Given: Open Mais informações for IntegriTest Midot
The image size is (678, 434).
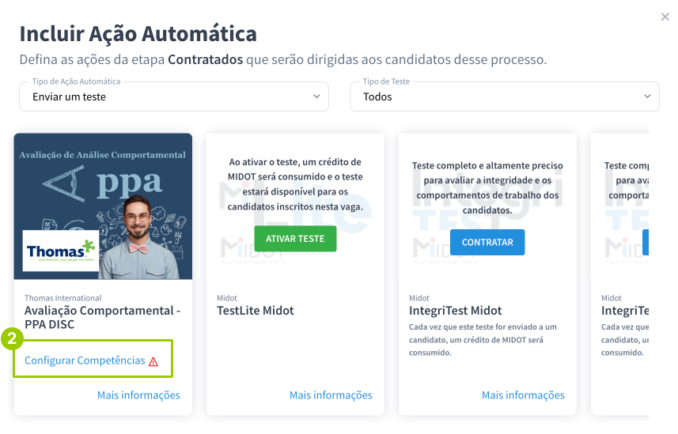Looking at the screenshot, I should (523, 395).
